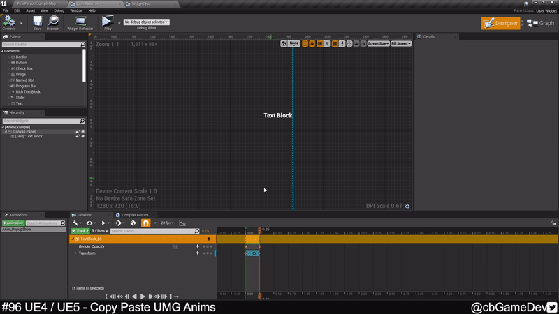559x314 pixels.
Task: Open the Screen Size dropdown
Action: tap(378, 43)
